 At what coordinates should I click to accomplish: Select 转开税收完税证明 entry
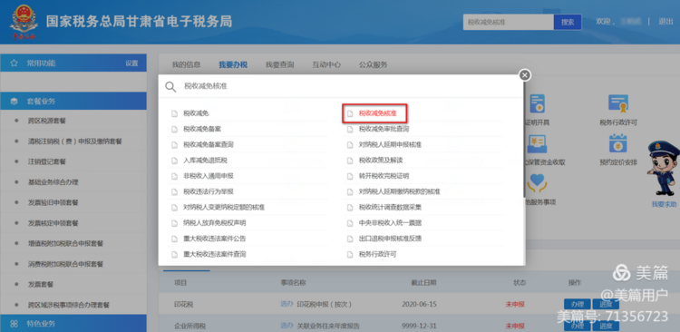pos(384,176)
